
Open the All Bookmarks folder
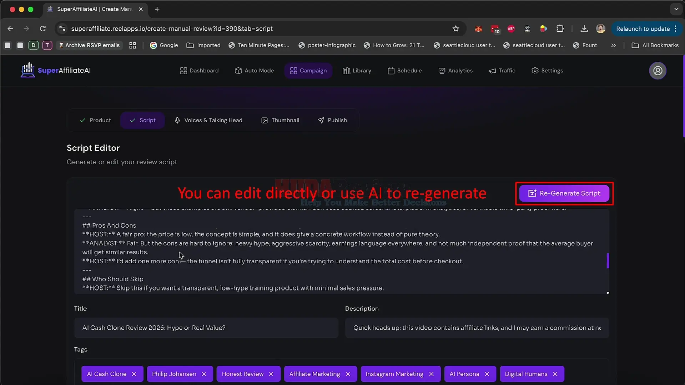pyautogui.click(x=655, y=45)
